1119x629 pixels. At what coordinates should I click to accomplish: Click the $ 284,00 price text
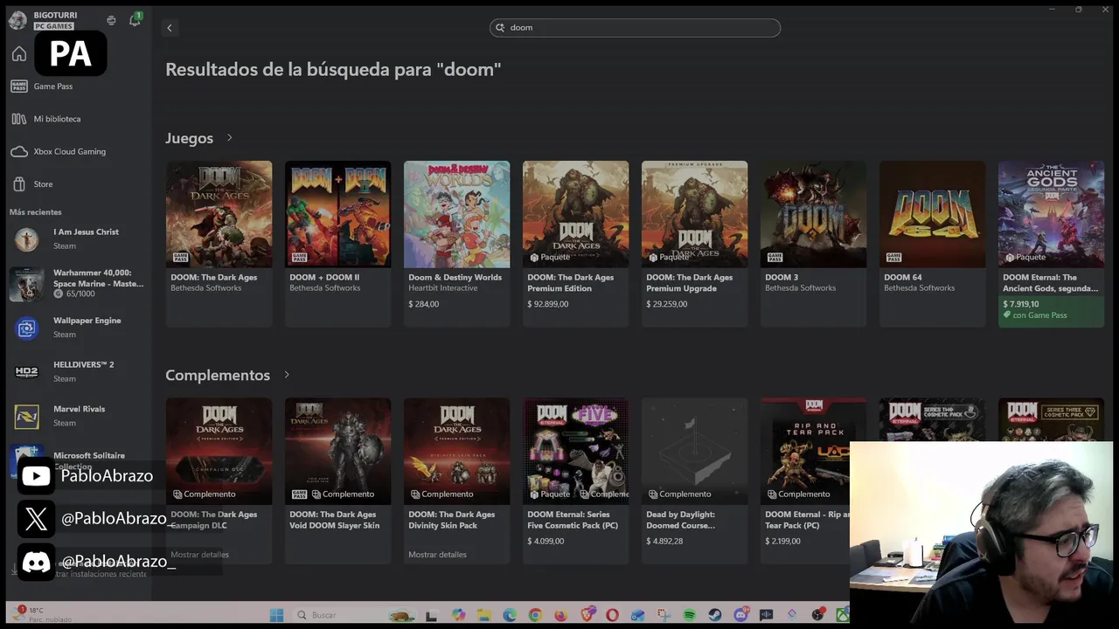[423, 304]
